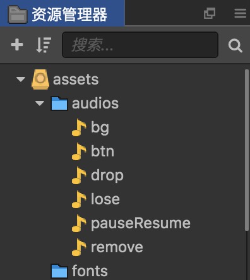Select the fonts folder label
This screenshot has height=280, width=250.
(x=90, y=271)
